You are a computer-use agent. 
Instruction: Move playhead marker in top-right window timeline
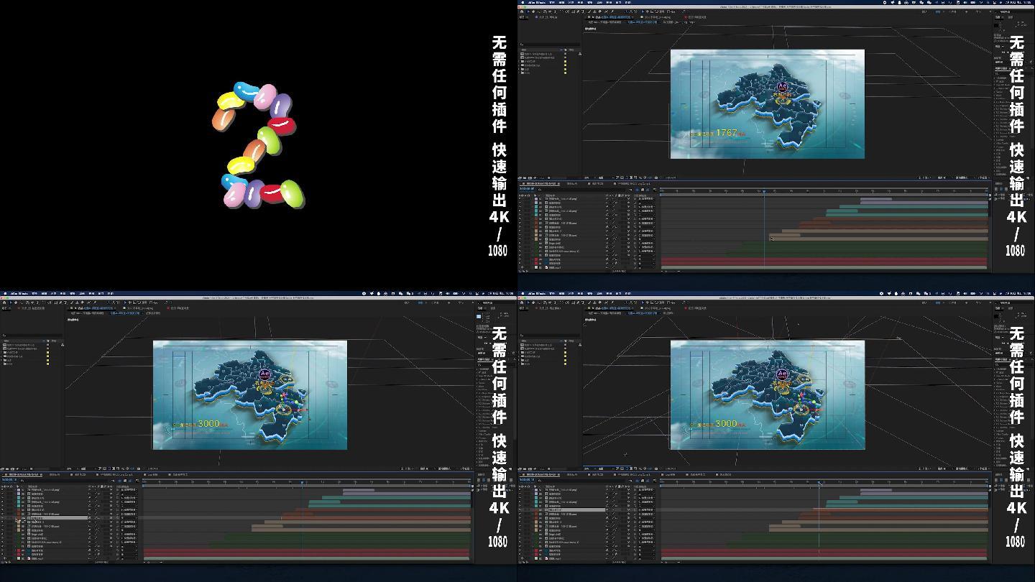(764, 191)
